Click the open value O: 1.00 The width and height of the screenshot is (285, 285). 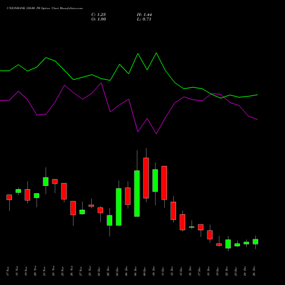coord(99,19)
